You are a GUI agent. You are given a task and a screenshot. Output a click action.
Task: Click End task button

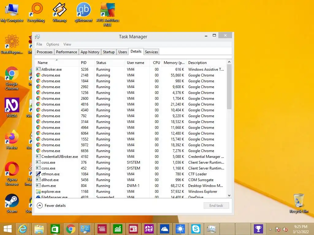coord(216,205)
